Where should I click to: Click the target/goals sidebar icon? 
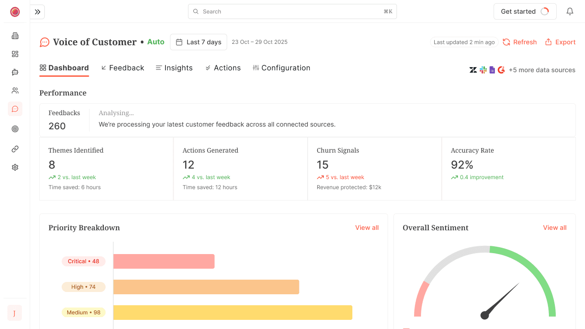[x=15, y=129]
